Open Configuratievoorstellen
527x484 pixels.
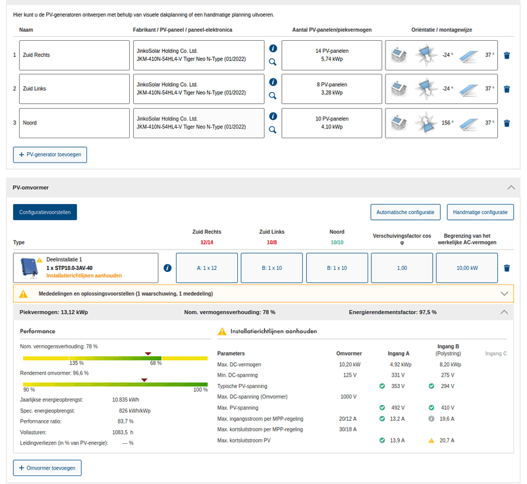point(45,212)
